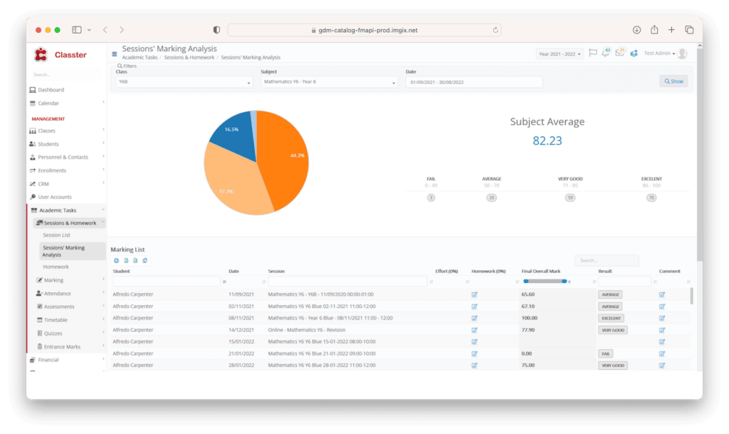
Task: Open the notifications bell icon
Action: click(x=605, y=53)
